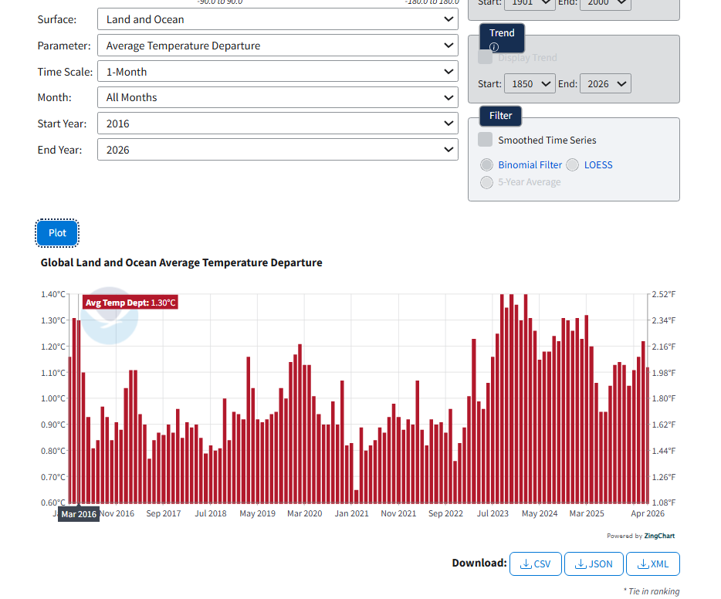
Task: Open the End Year dropdown
Action: 278,150
